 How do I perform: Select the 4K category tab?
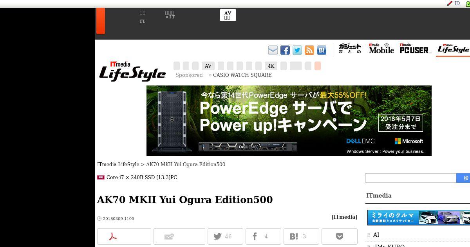pos(271,66)
